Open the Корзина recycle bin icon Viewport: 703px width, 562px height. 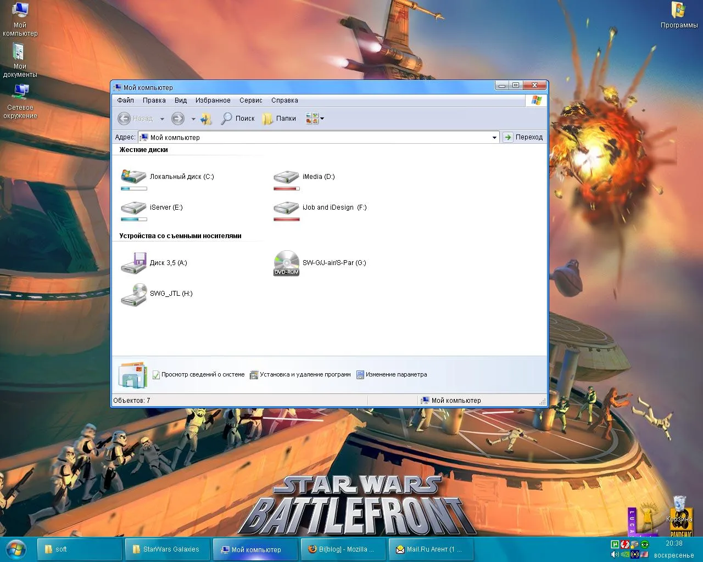(679, 509)
